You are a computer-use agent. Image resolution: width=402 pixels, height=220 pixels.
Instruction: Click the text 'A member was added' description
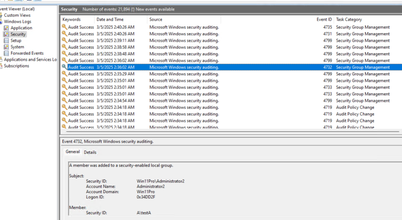[121, 166]
